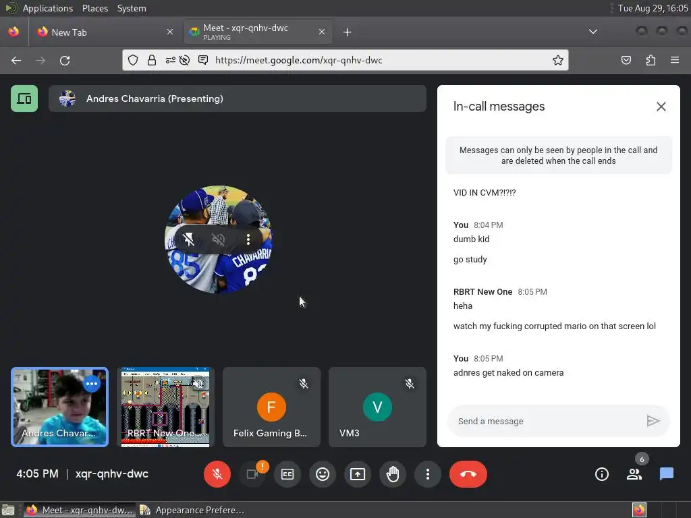Open the Firefox View icon at tab bar start

pos(13,32)
